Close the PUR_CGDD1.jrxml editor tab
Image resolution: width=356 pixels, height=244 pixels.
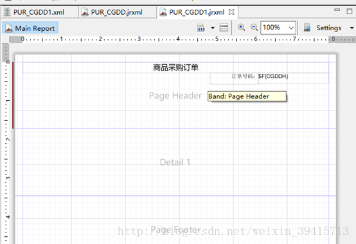pyautogui.click(x=231, y=12)
